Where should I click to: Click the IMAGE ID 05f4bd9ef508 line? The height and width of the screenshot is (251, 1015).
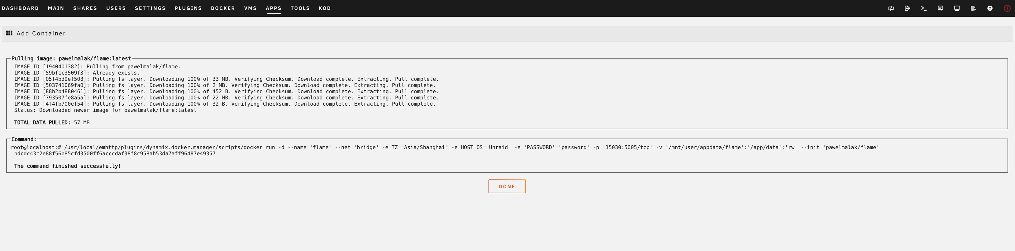[x=226, y=79]
